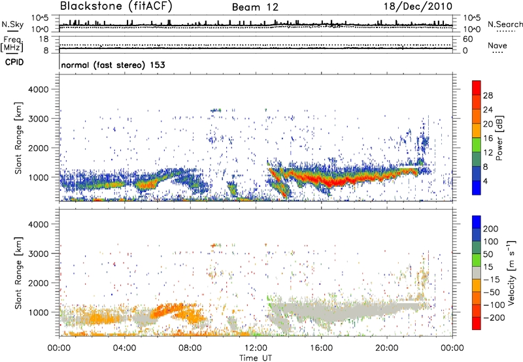Image resolution: width=523 pixels, height=362 pixels.
Task: Click the '08:00' time axis label
Action: pyautogui.click(x=190, y=348)
